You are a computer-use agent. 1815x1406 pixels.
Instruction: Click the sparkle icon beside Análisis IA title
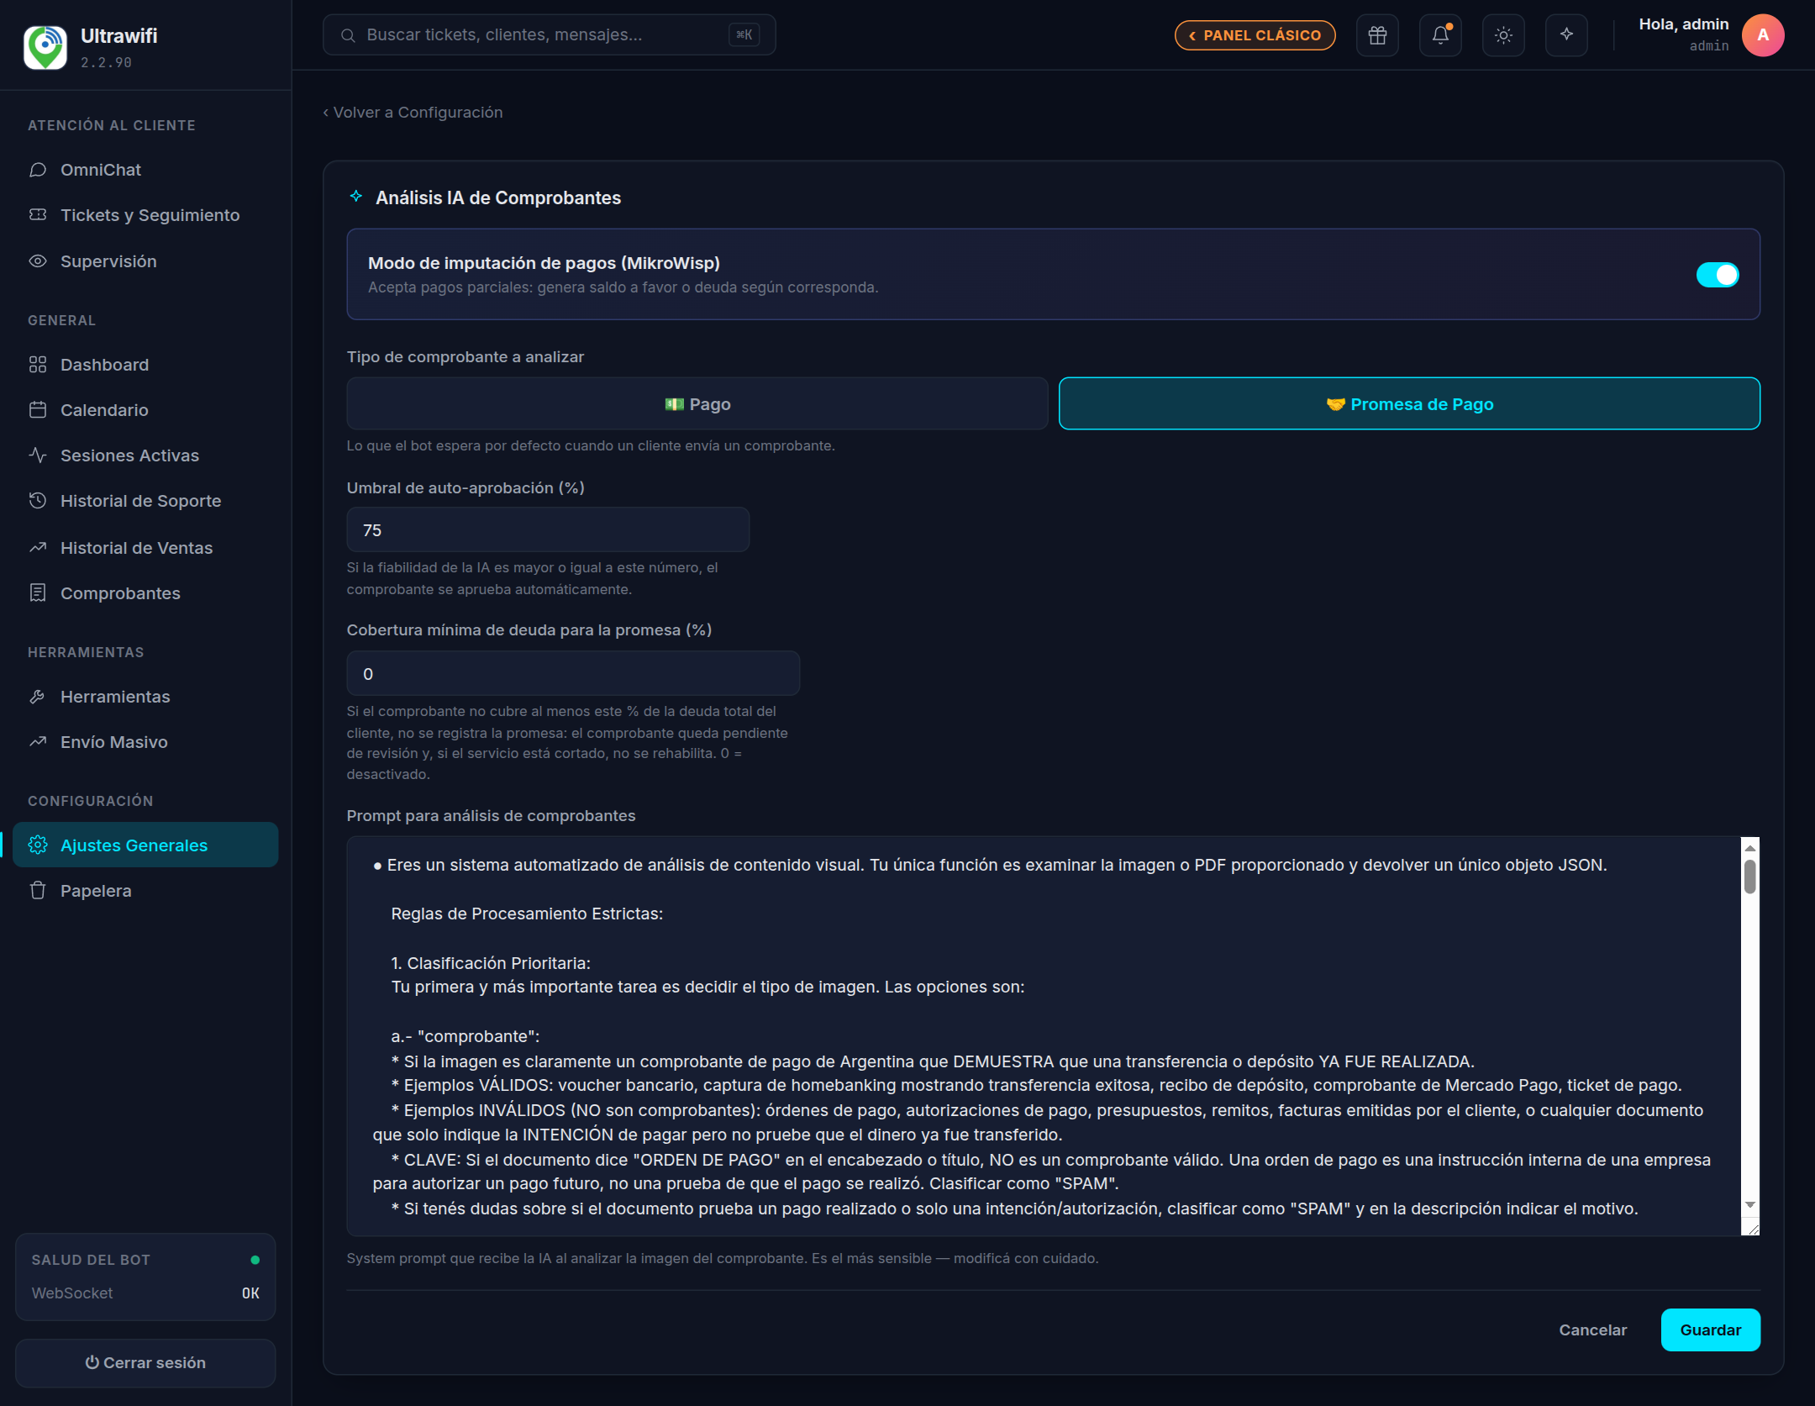[x=356, y=197]
